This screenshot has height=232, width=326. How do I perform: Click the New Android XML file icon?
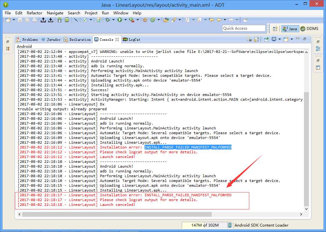click(99, 20)
